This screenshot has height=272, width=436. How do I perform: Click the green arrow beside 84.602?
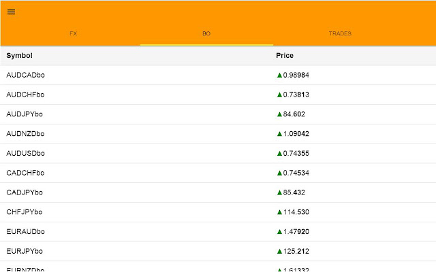(279, 114)
